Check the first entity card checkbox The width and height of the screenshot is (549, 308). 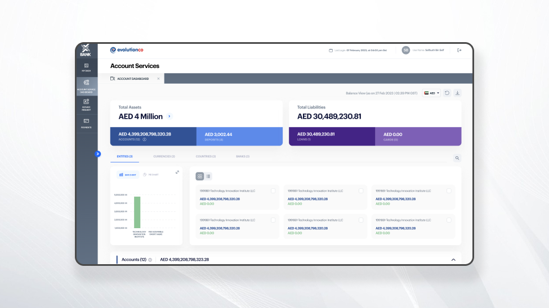click(273, 191)
